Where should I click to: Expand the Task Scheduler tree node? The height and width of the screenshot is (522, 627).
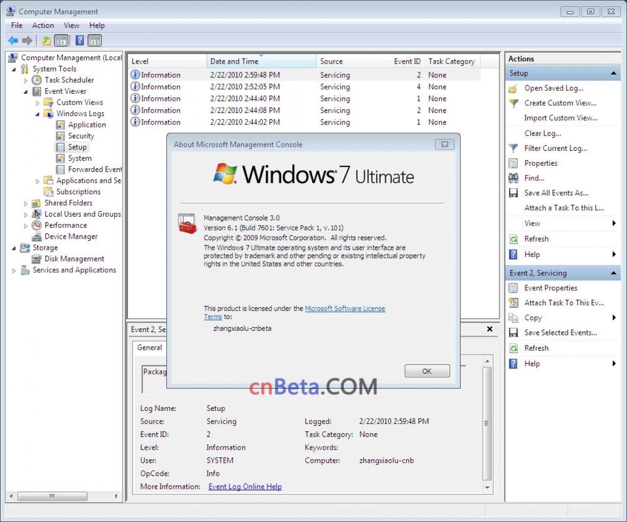click(26, 81)
